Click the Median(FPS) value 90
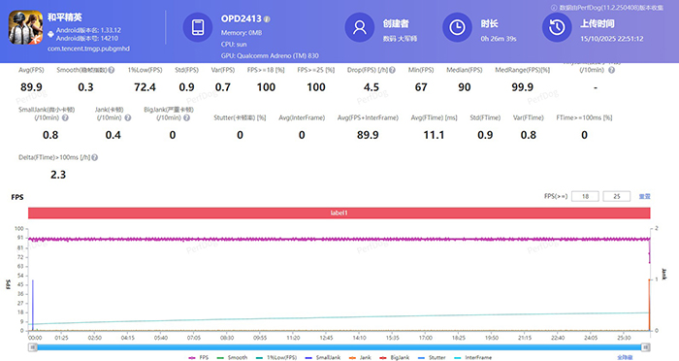This screenshot has height=361, width=679. click(465, 87)
